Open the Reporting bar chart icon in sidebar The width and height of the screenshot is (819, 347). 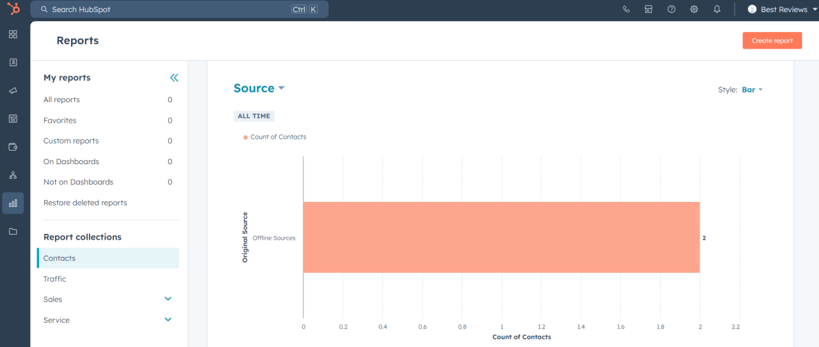(13, 203)
